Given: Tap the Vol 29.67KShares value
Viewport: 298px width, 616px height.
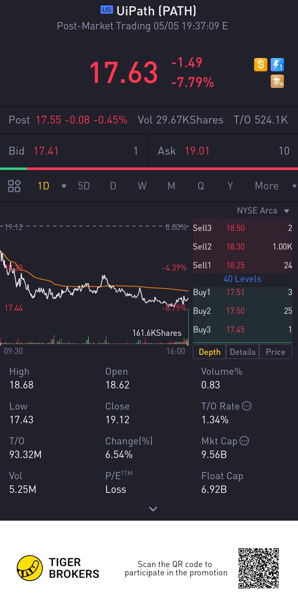Looking at the screenshot, I should point(180,120).
